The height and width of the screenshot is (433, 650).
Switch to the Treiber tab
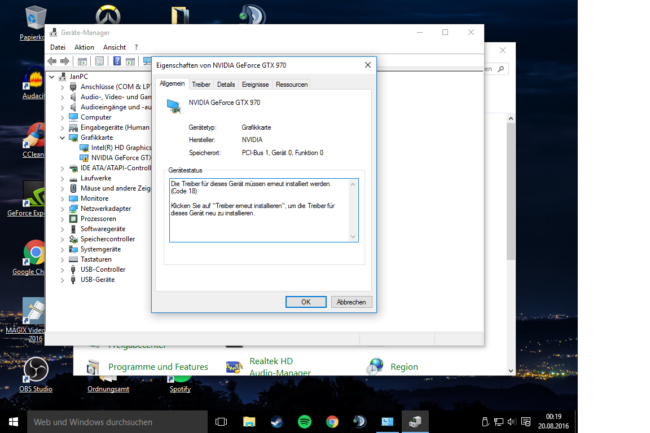[x=201, y=85]
